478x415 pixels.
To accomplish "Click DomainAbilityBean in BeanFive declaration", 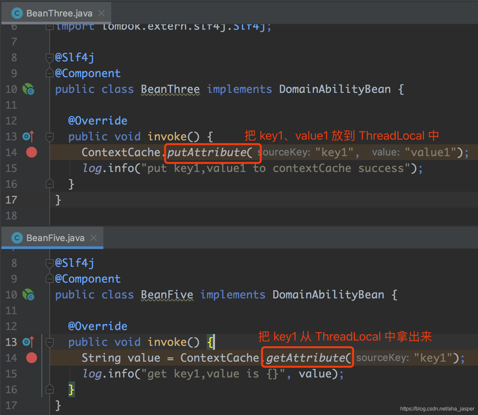I will coord(328,295).
